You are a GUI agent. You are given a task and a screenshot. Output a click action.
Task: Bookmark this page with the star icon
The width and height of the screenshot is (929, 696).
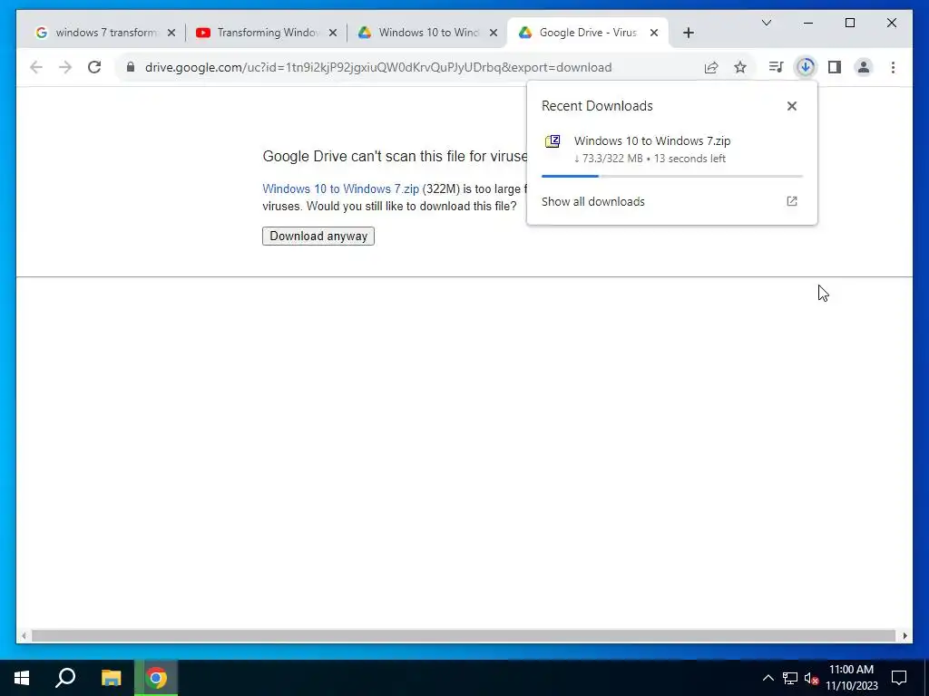[x=740, y=67]
